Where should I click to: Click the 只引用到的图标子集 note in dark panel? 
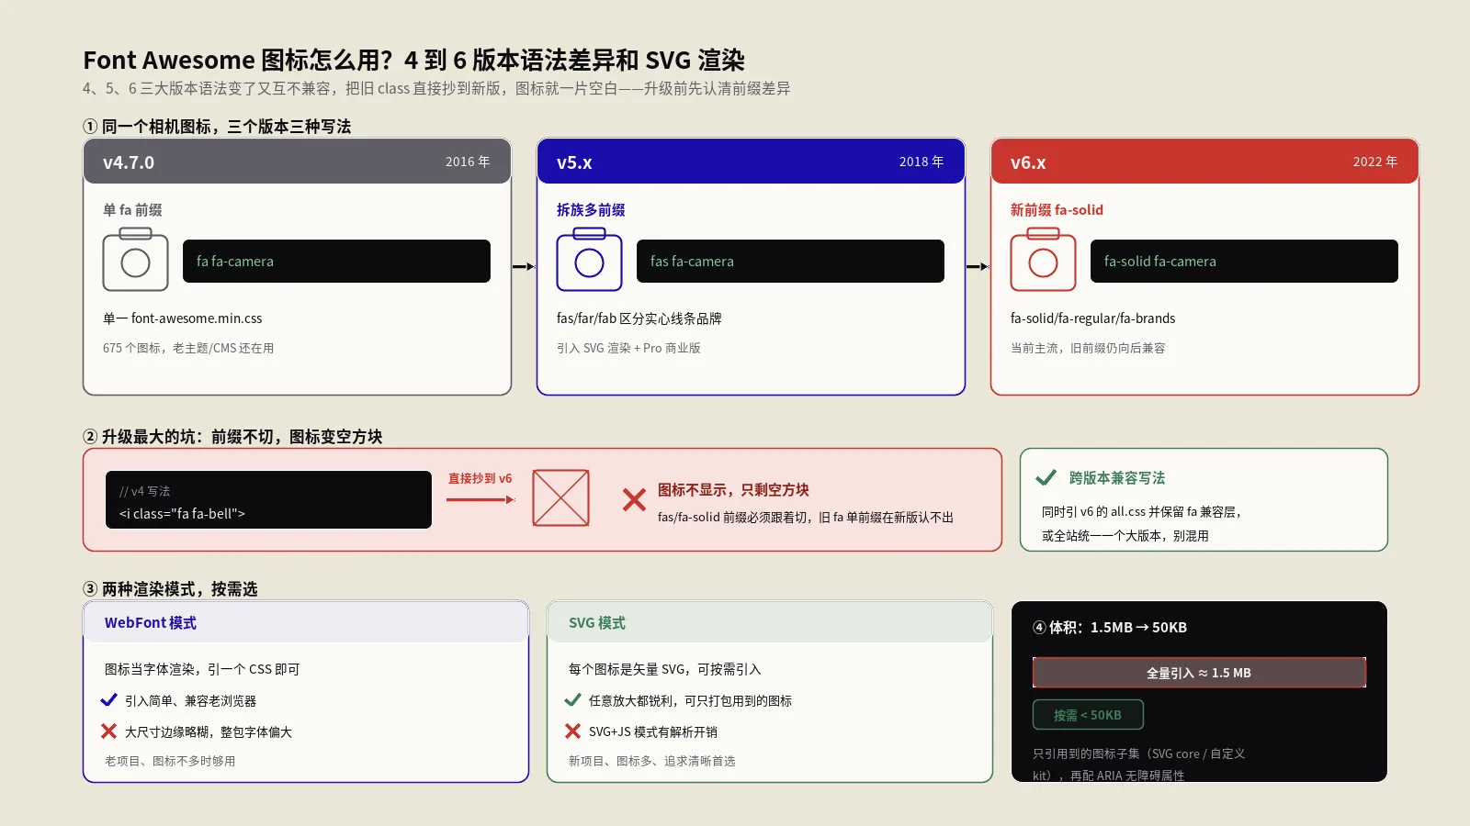coord(1139,765)
